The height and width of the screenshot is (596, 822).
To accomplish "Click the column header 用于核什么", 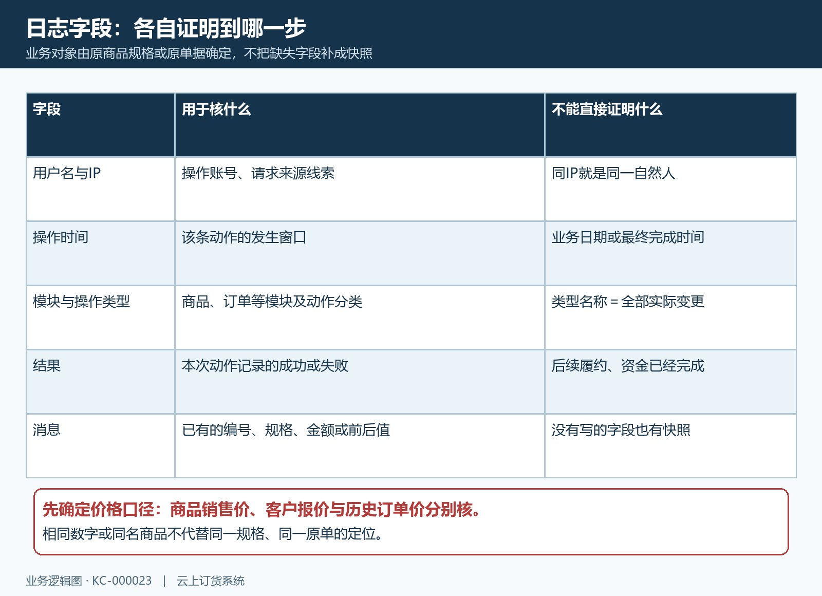I will 360,125.
